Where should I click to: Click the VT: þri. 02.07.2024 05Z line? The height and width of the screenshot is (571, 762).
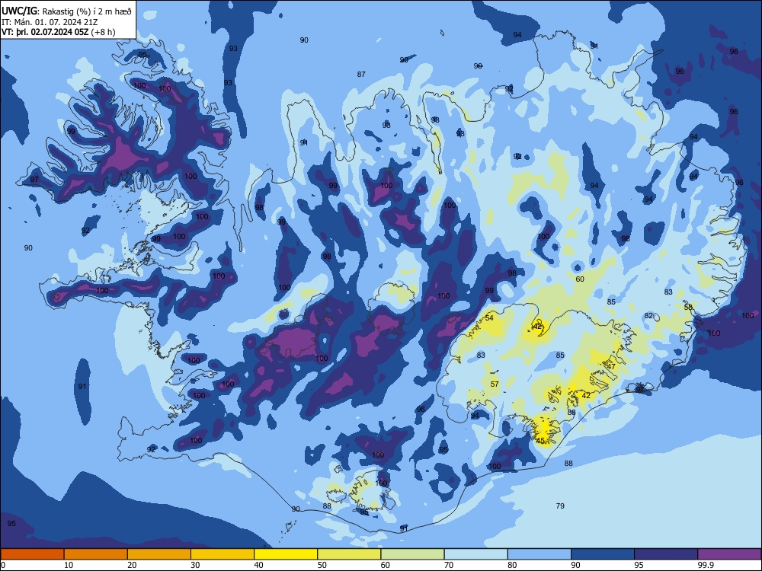59,32
